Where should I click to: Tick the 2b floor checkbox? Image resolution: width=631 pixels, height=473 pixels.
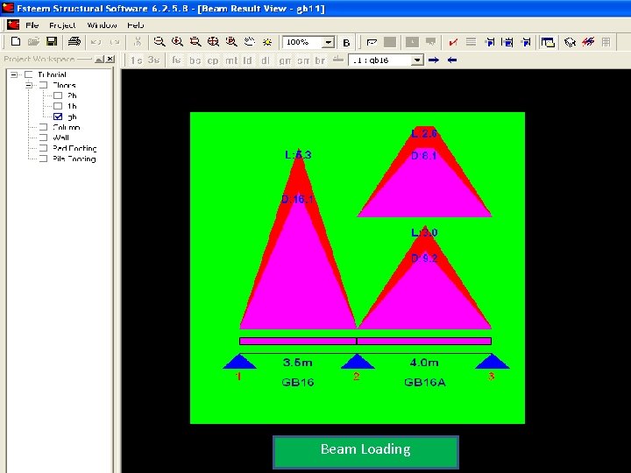pos(58,95)
